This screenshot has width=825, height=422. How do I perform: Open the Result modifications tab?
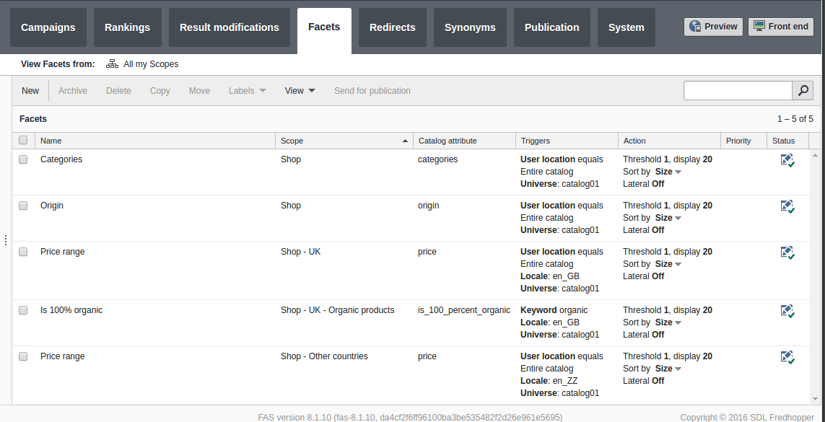coord(230,27)
